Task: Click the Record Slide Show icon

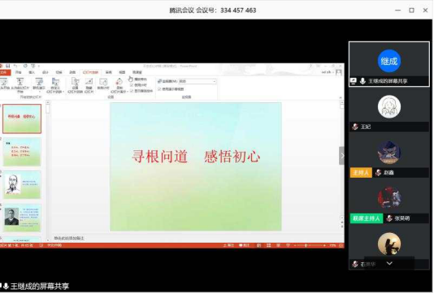Action: pos(119,85)
